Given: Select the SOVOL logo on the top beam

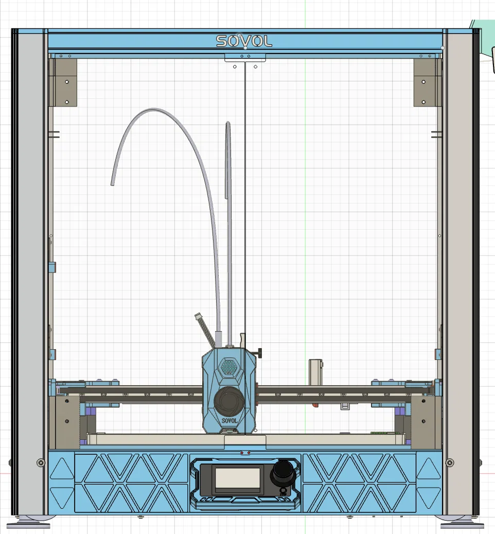Looking at the screenshot, I should pyautogui.click(x=244, y=41).
